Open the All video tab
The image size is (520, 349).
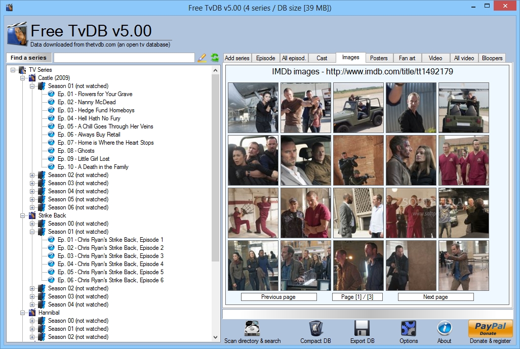tap(464, 58)
